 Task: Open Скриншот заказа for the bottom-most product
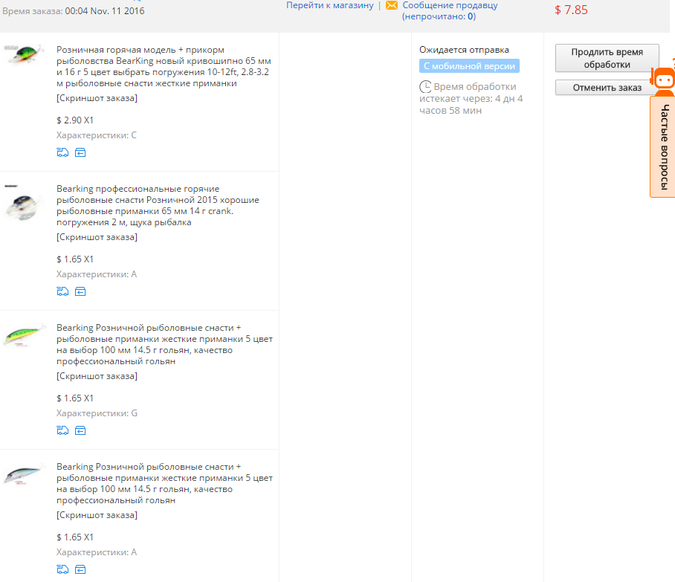click(97, 515)
